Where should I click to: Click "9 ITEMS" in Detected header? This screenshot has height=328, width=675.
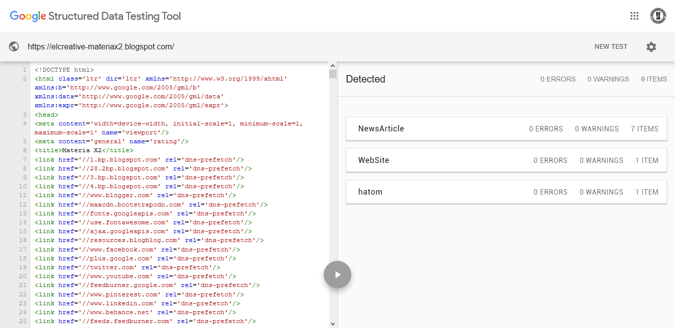click(x=654, y=79)
